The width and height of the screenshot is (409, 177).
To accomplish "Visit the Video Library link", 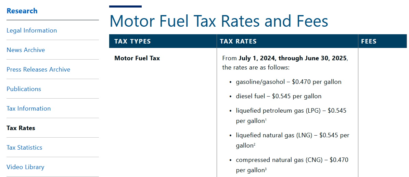I will point(25,167).
